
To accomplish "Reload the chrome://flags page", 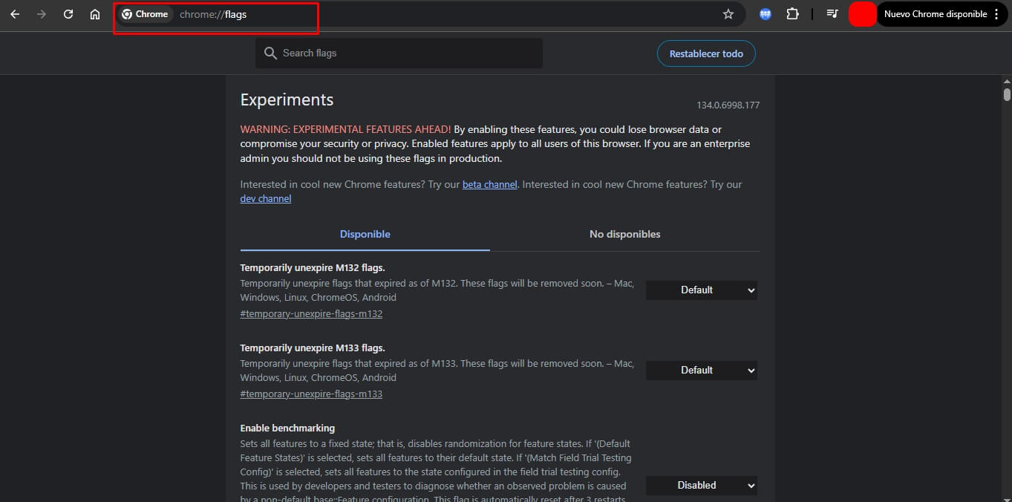I will [68, 14].
